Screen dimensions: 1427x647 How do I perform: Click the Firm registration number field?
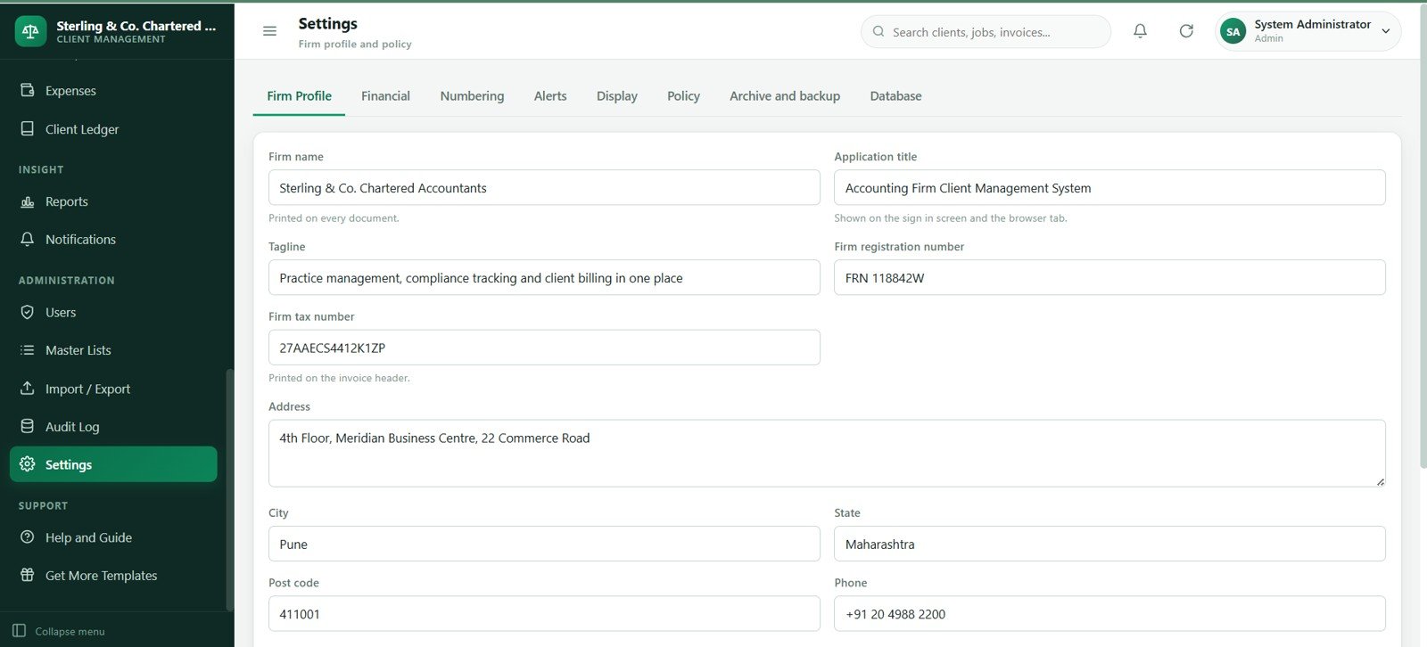(x=1109, y=278)
